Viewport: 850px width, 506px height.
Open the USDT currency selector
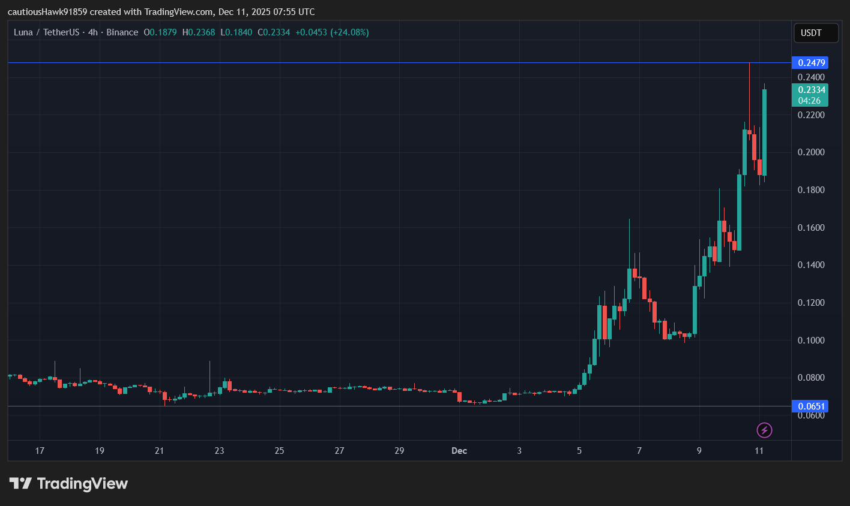pos(815,33)
